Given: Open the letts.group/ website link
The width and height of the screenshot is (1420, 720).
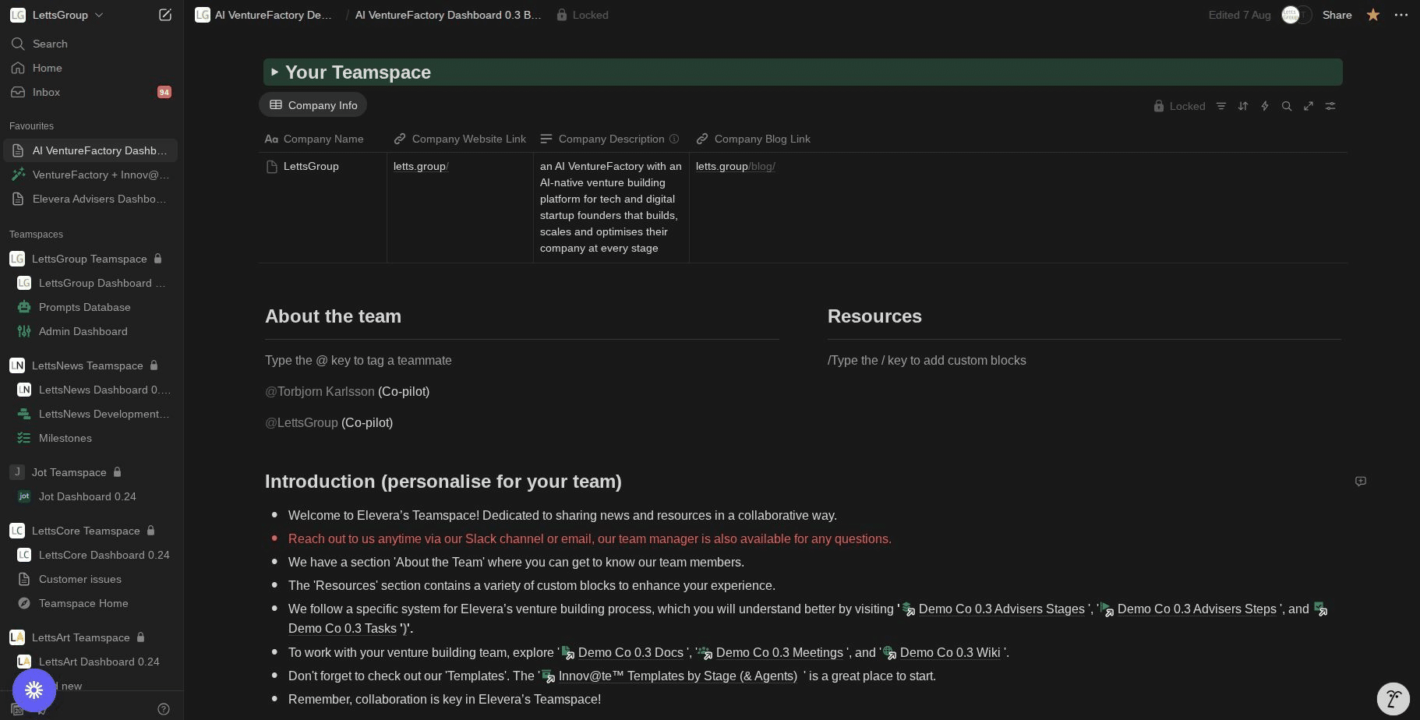Looking at the screenshot, I should pos(421,166).
